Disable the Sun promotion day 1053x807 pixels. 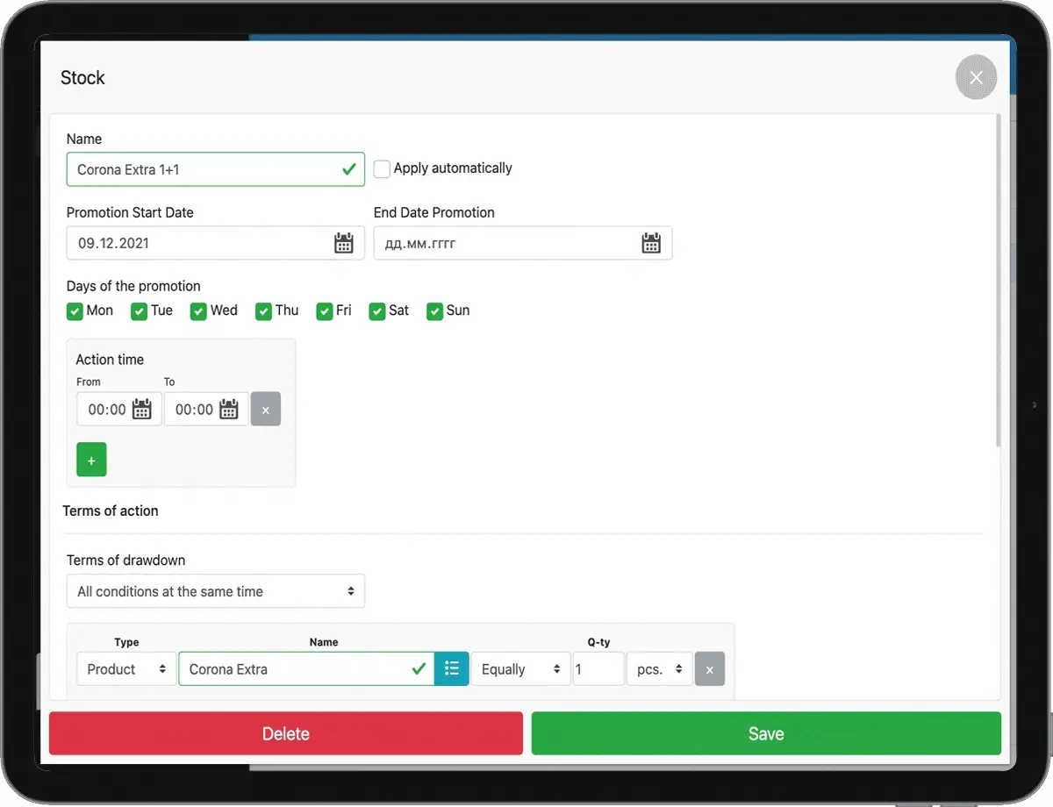[x=434, y=311]
